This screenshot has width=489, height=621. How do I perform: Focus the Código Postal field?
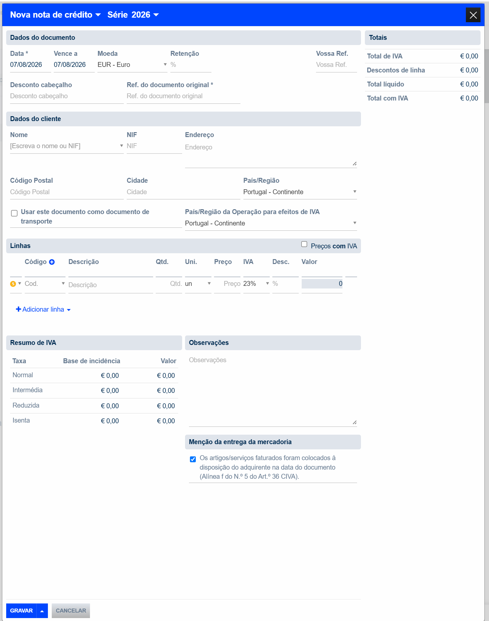click(67, 192)
